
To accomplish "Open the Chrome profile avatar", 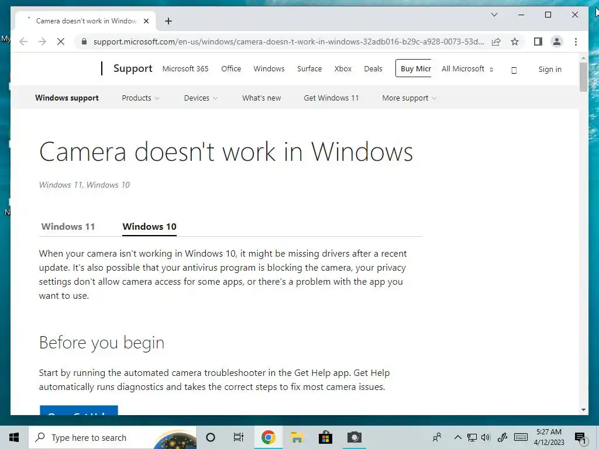I will (557, 42).
